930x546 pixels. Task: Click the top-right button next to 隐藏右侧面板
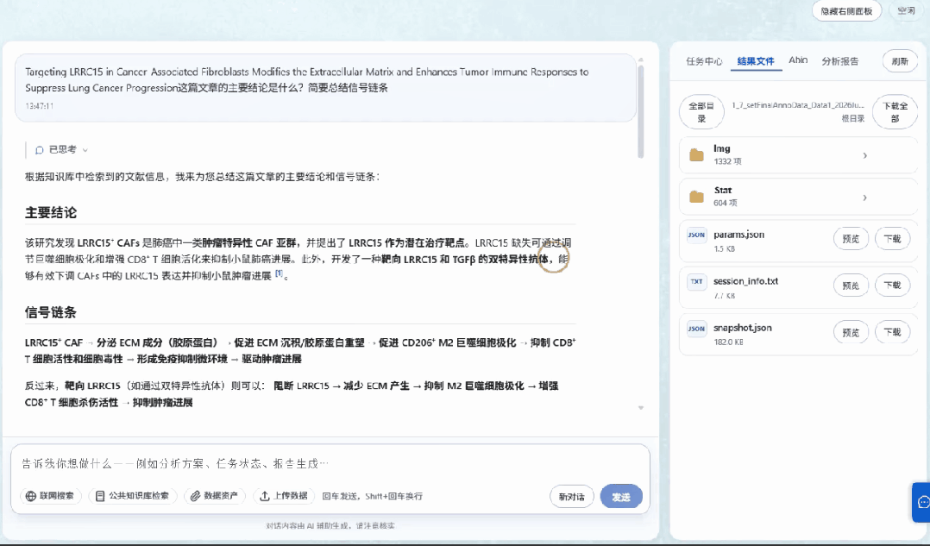(x=906, y=11)
